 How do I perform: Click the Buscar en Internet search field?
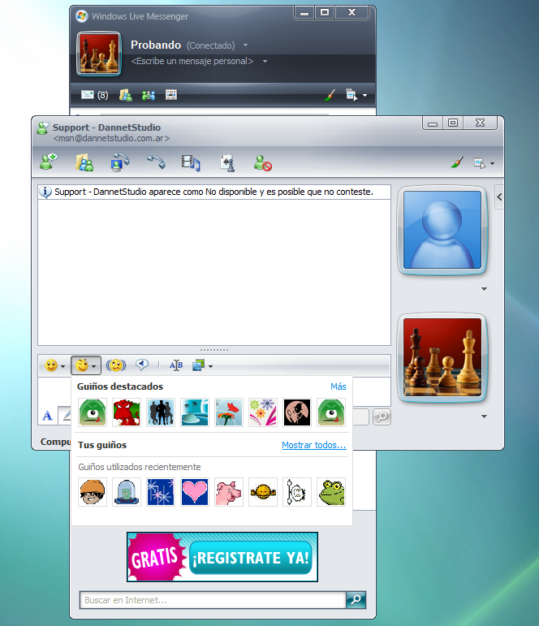(x=213, y=600)
